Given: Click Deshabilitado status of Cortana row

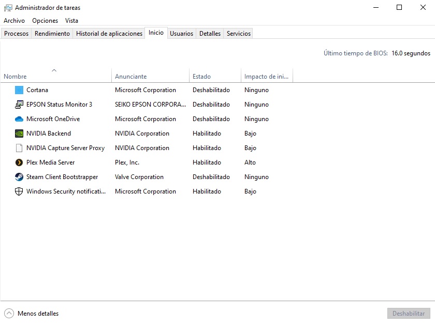Looking at the screenshot, I should tap(211, 90).
